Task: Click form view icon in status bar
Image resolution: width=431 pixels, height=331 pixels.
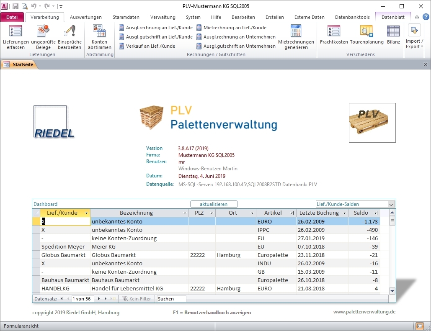Action: coord(419,326)
